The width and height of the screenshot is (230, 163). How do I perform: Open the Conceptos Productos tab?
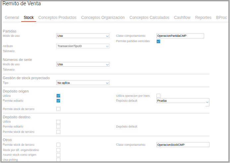[57, 18]
